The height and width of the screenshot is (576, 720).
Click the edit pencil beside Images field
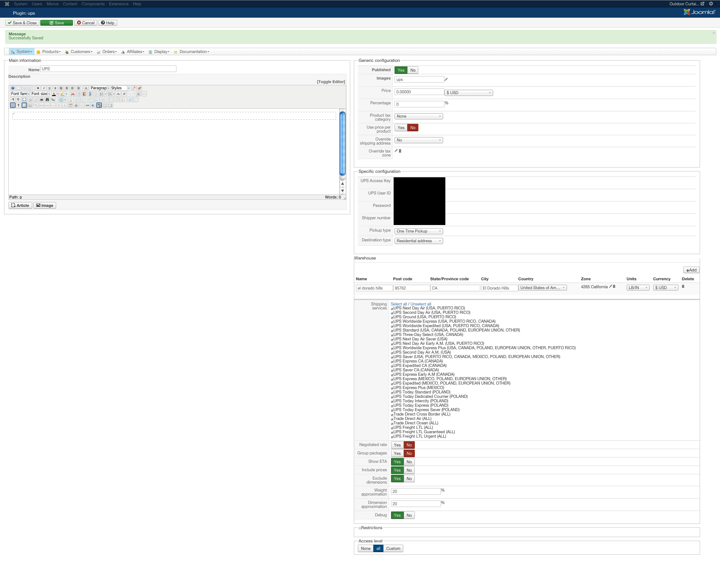coord(446,80)
